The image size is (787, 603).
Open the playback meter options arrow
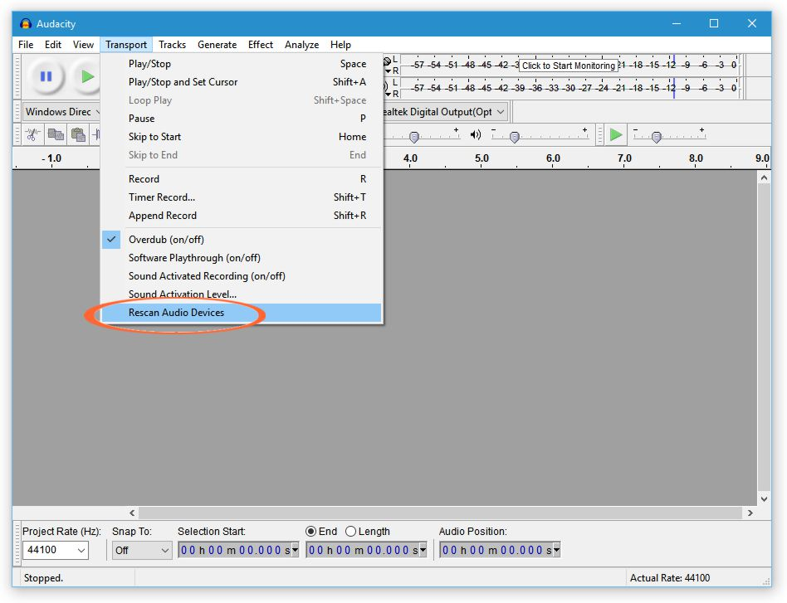pyautogui.click(x=388, y=95)
